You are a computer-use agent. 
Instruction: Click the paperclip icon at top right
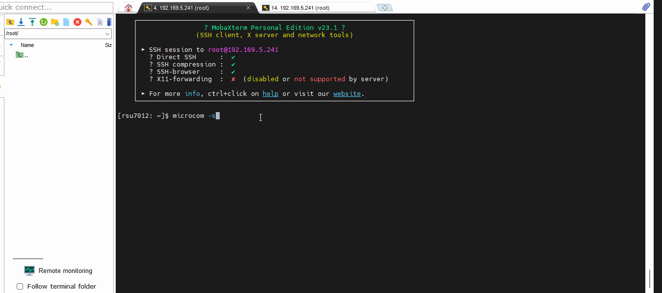click(646, 7)
